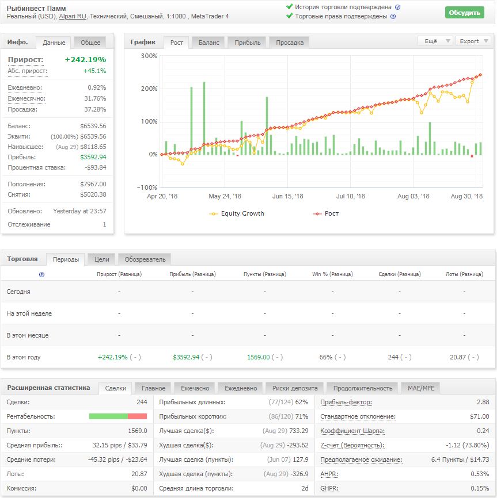Click the profit value $3592.94 in info panel
Viewport: 497px width, 498px height.
[93, 157]
